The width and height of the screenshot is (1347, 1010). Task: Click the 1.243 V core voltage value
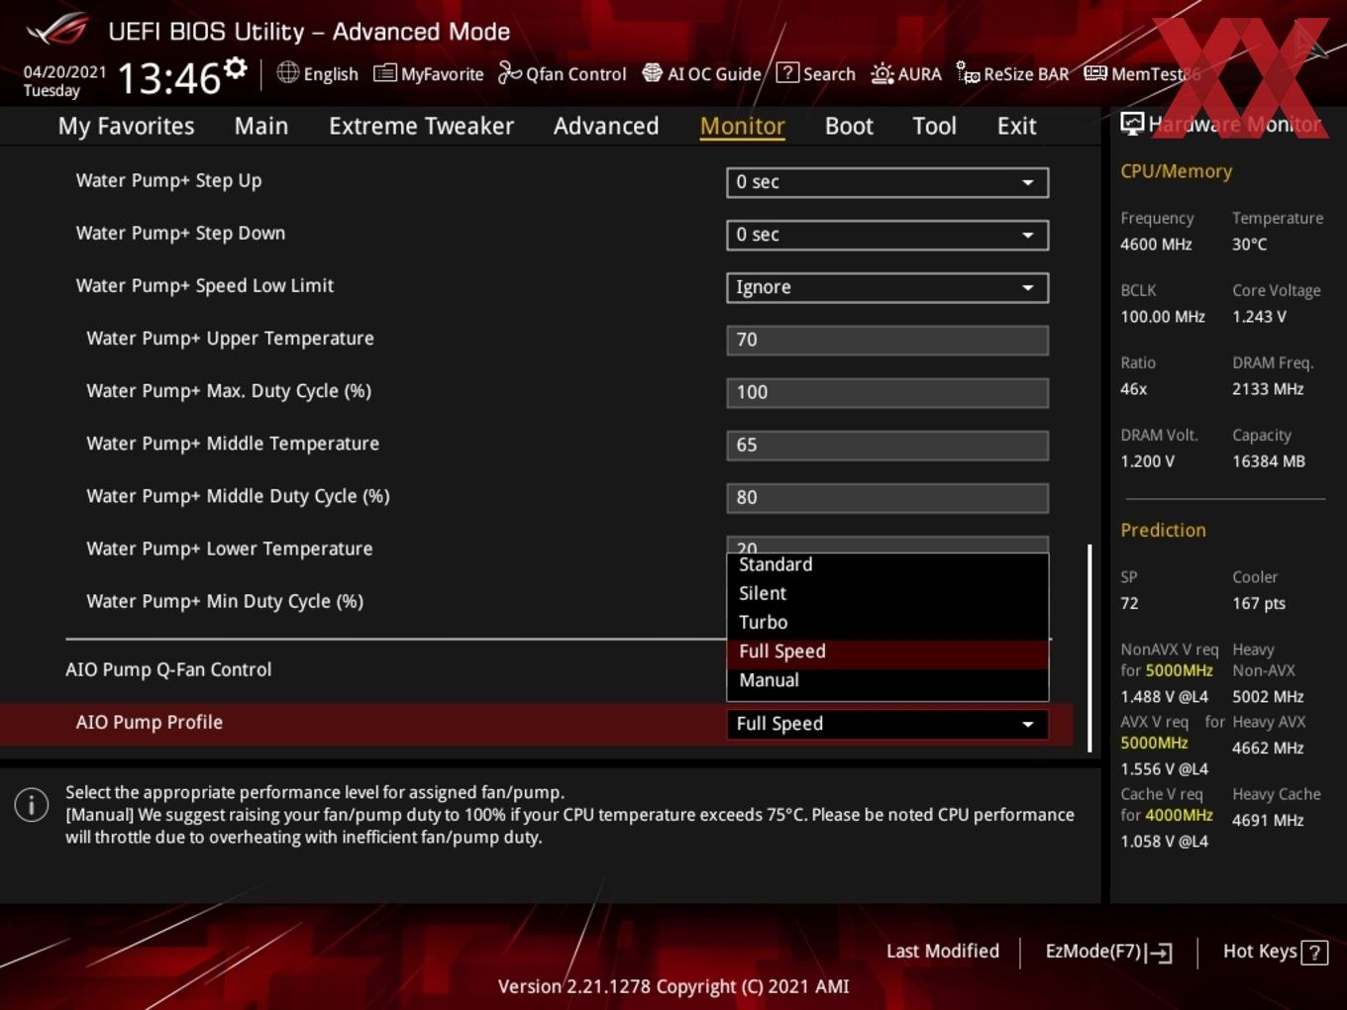pyautogui.click(x=1259, y=316)
